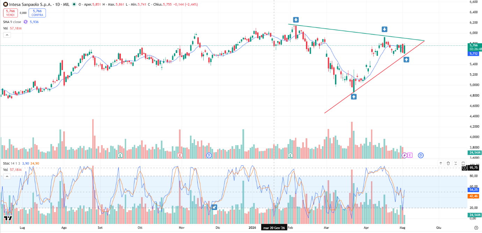Image resolution: width=482 pixels, height=233 pixels.
Task: Click the green market status dot
Action: pyautogui.click(x=74, y=4)
